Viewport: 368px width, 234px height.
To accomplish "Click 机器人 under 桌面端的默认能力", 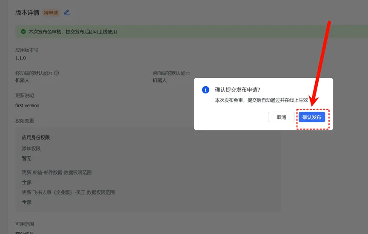I will pyautogui.click(x=160, y=81).
